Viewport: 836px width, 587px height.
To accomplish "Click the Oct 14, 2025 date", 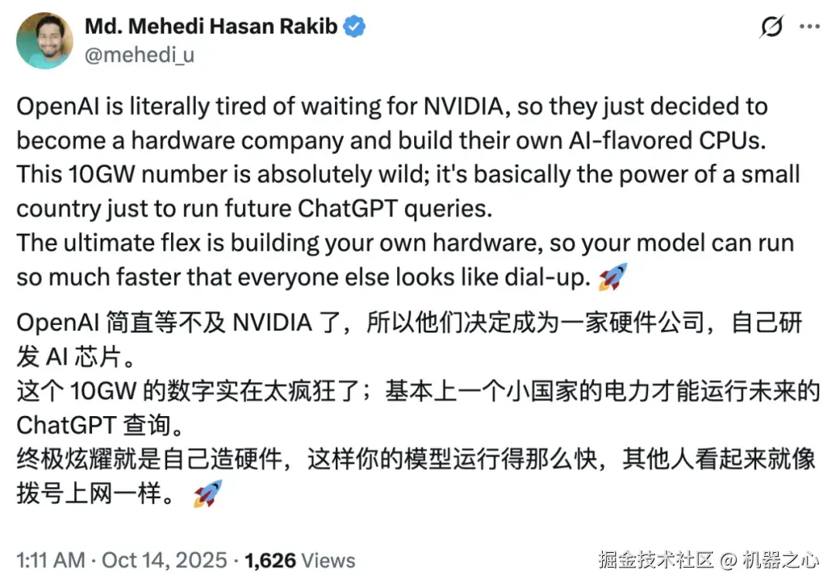I will 165,560.
